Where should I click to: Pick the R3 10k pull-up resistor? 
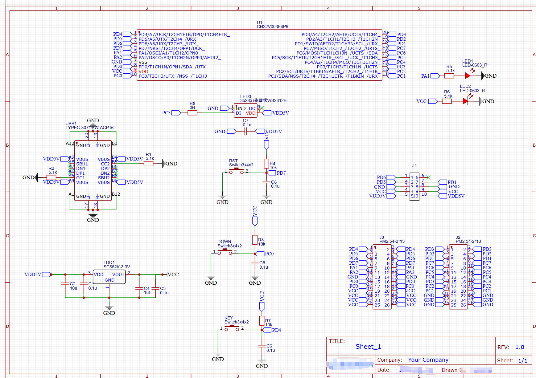pyautogui.click(x=255, y=240)
